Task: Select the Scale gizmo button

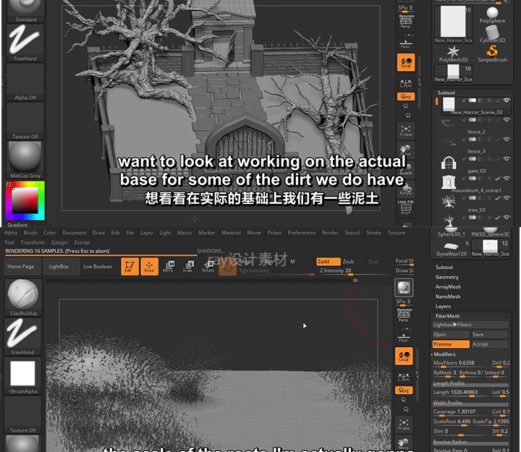Action: point(188,266)
